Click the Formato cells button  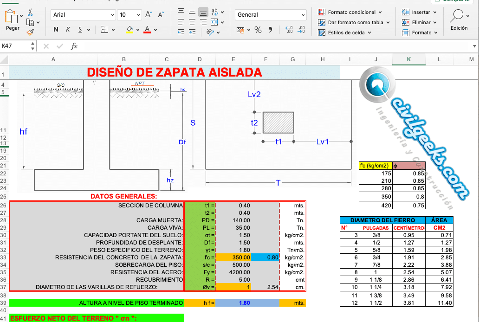click(x=420, y=32)
